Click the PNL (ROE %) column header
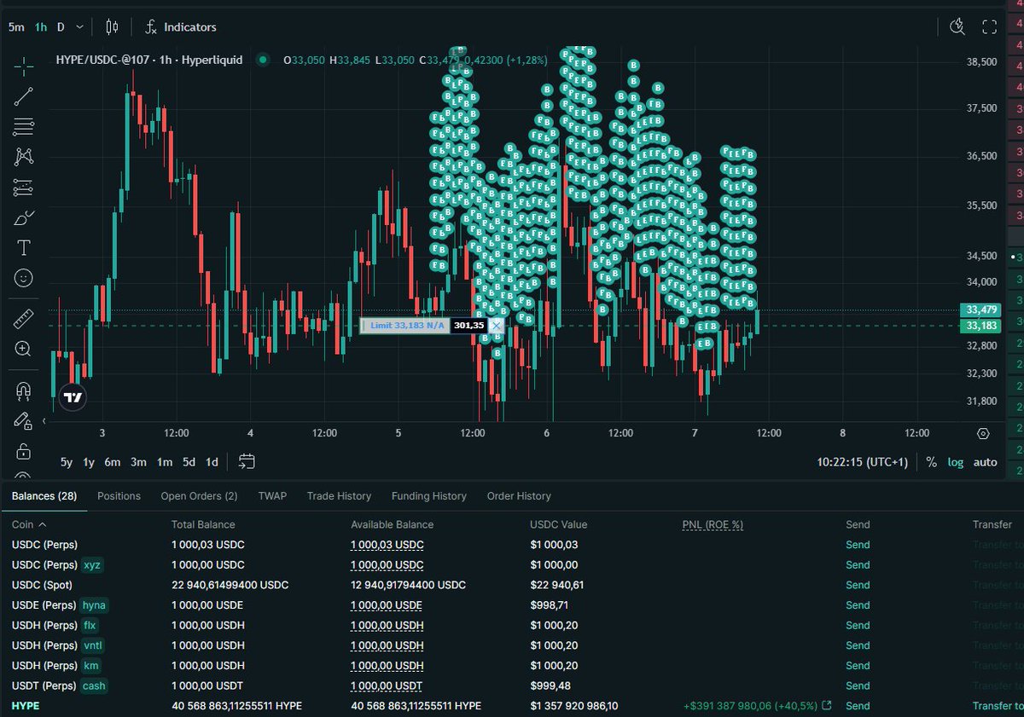The width and height of the screenshot is (1024, 717). click(x=713, y=524)
